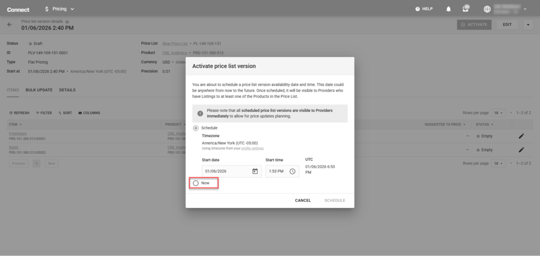
Task: Click Cancel in the Activate dialog
Action: point(303,200)
